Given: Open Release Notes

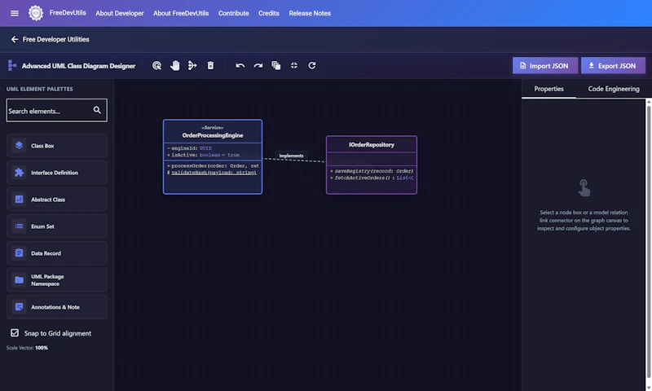Looking at the screenshot, I should [310, 13].
